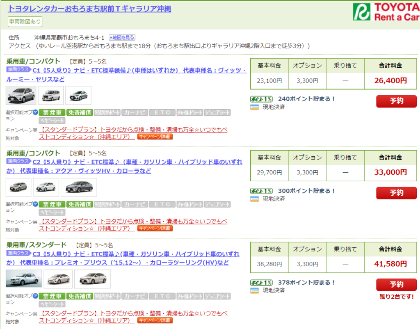Screen dimensions: 420x329
Task: Select the 38,280円 base fee cell
Action: pos(269,264)
